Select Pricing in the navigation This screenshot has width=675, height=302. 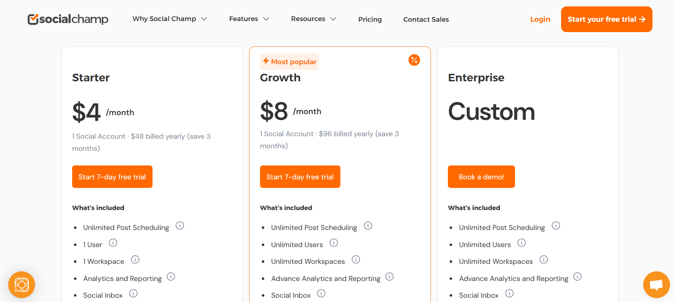pyautogui.click(x=370, y=19)
